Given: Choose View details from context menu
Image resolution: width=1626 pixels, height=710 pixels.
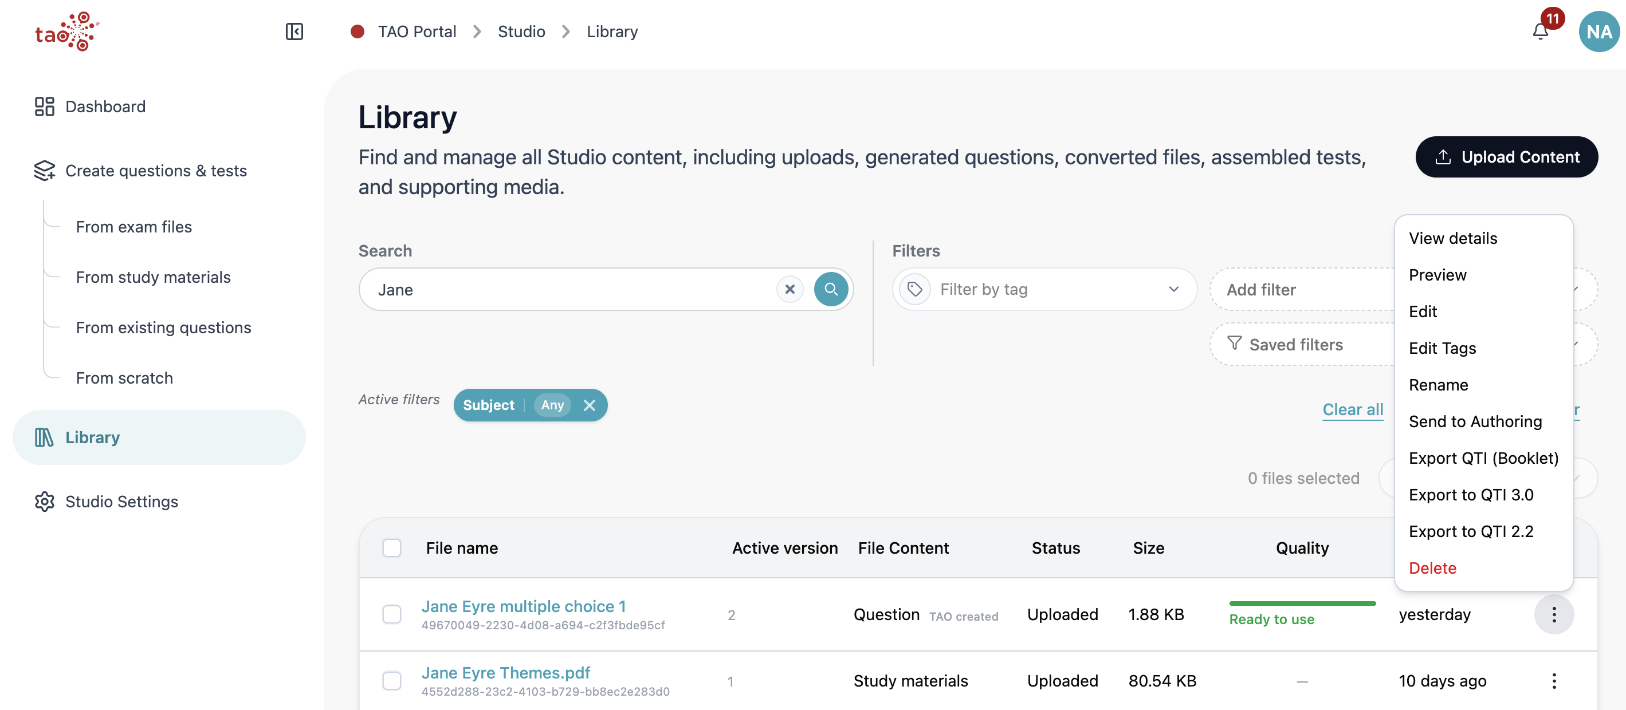Looking at the screenshot, I should (x=1452, y=238).
